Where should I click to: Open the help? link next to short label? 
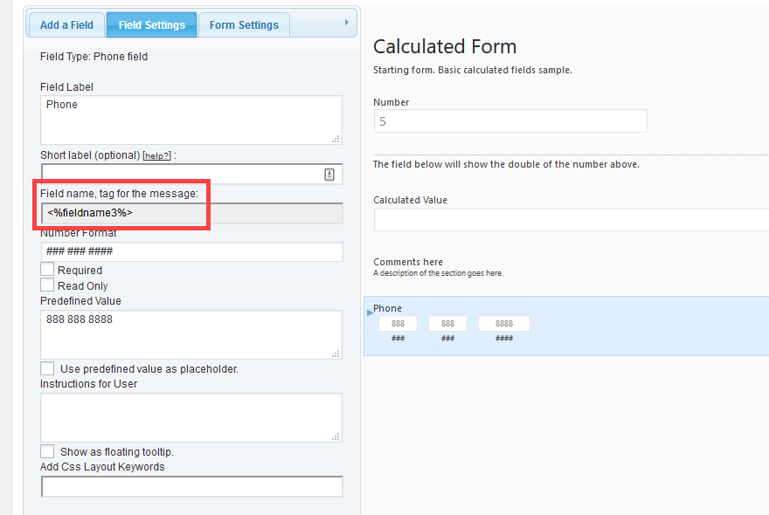point(156,154)
